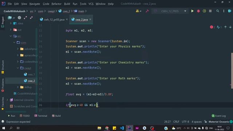Open Search Everywhere magnifier icon
The height and width of the screenshot is (131, 233).
pos(218,11)
